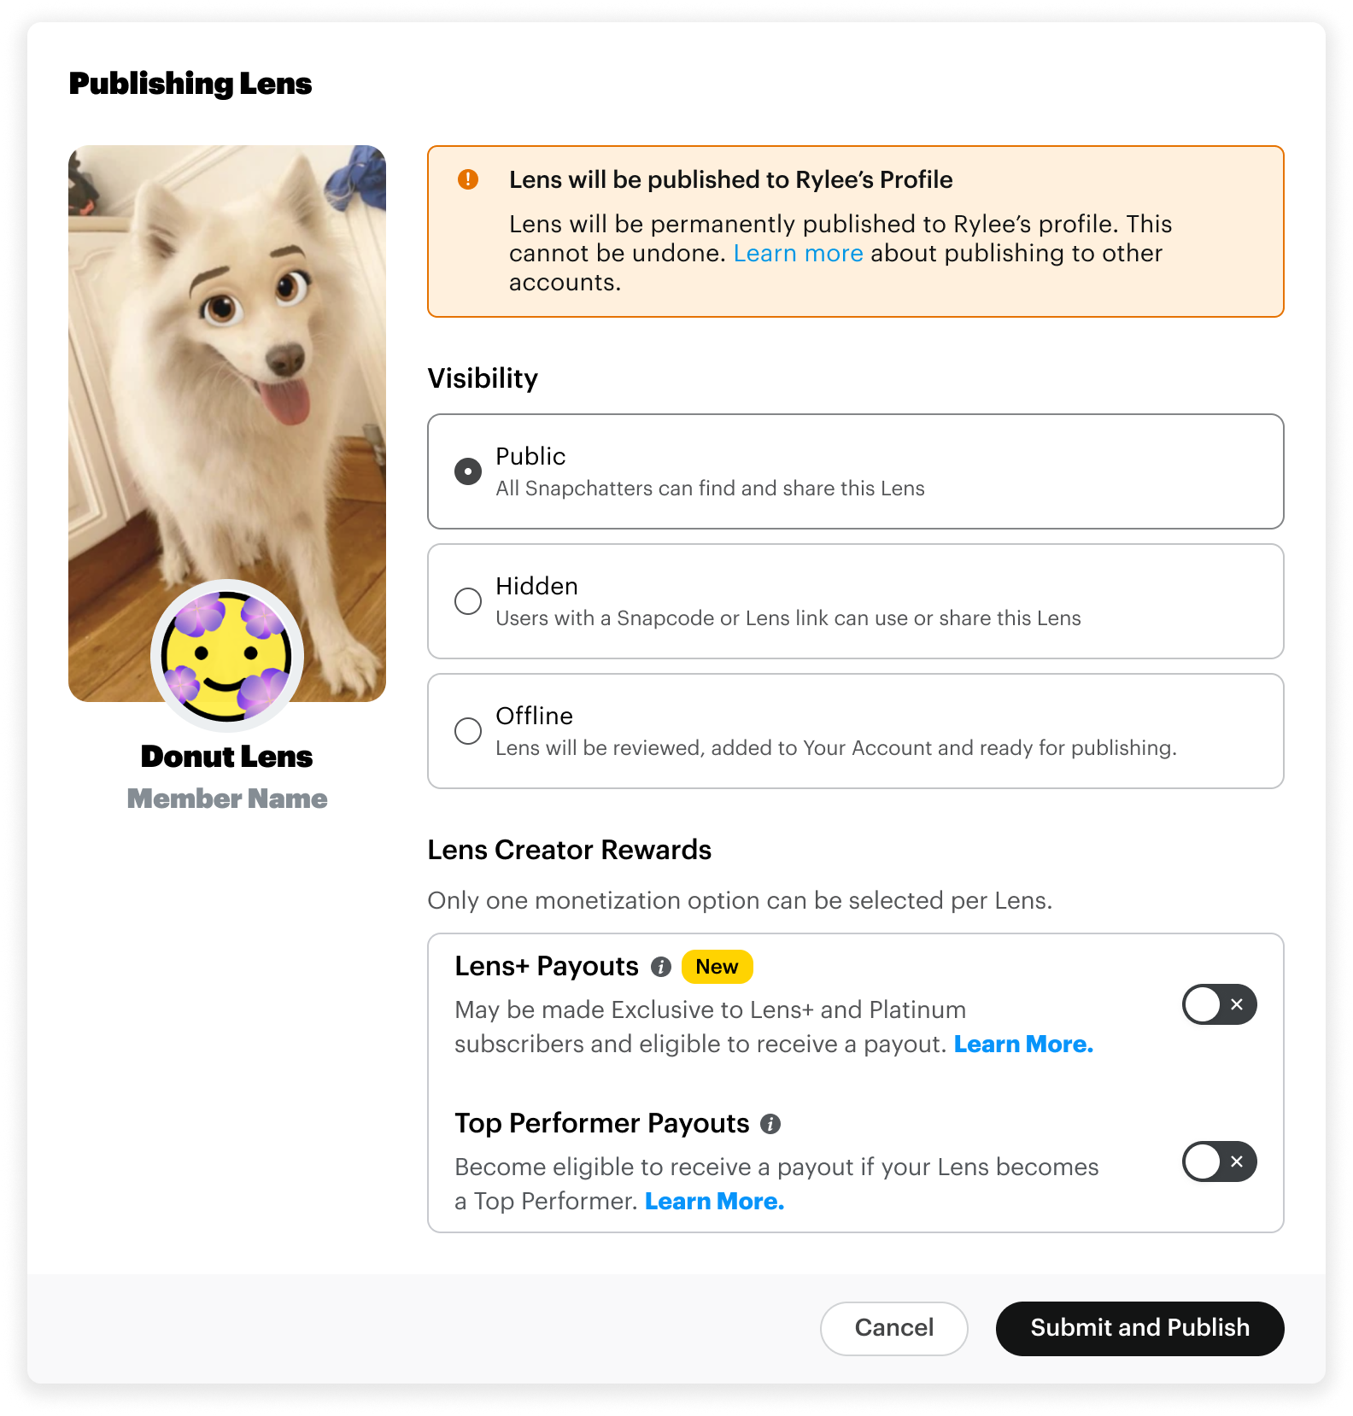Click Submit and Publish button
The width and height of the screenshot is (1353, 1416).
pyautogui.click(x=1139, y=1328)
